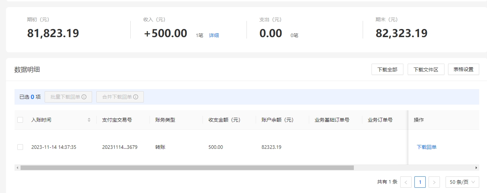Click the 批量下载回单 button
Screen dimensions: 487x193
pos(68,97)
